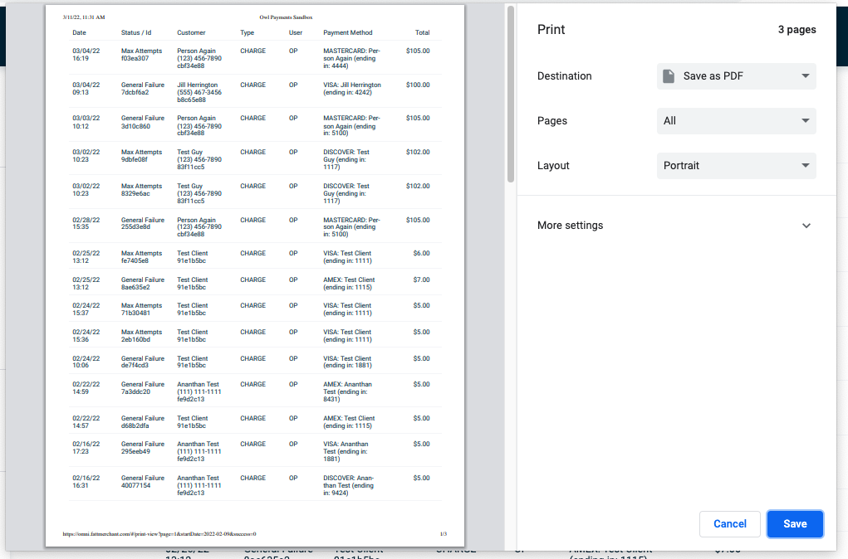Click the $6.00 total amount
848x559 pixels.
(x=421, y=253)
